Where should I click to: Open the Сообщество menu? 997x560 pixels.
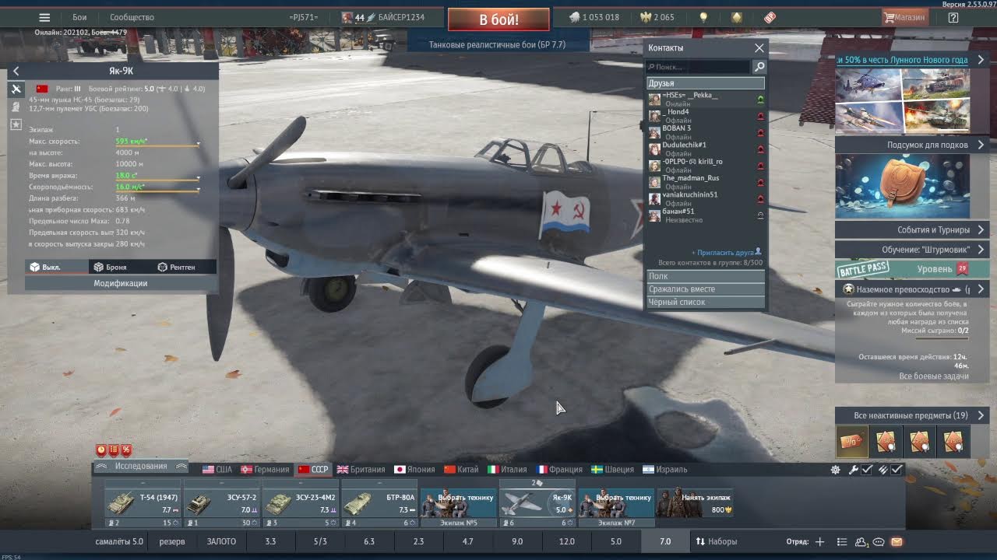click(132, 17)
